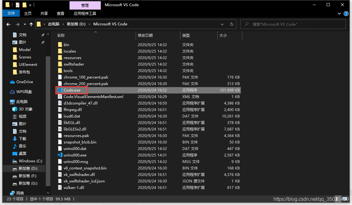Viewport: 352px width, 205px height.
Task: Click the unins000.exe VS Code icon
Action: (x=60, y=155)
